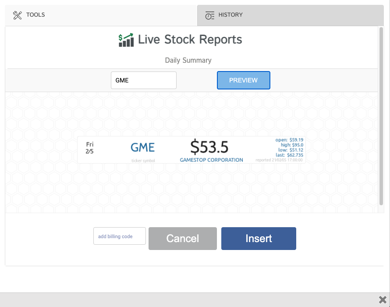Screen dimensions: 390x307
Task: Click the large GME ticker symbol text
Action: point(143,147)
